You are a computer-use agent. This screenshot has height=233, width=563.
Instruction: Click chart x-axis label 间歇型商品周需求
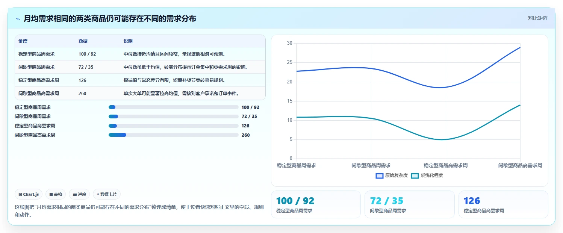coord(371,165)
